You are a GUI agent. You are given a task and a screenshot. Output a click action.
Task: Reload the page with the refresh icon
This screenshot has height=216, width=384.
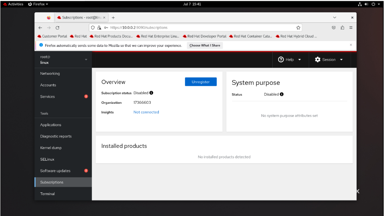57,28
